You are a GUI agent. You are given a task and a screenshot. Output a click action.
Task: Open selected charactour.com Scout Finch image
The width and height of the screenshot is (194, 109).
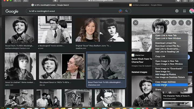pyautogui.click(x=106, y=66)
